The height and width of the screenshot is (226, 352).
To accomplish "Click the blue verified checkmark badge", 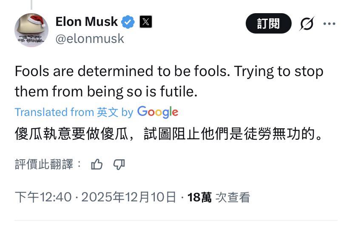I will click(x=129, y=21).
